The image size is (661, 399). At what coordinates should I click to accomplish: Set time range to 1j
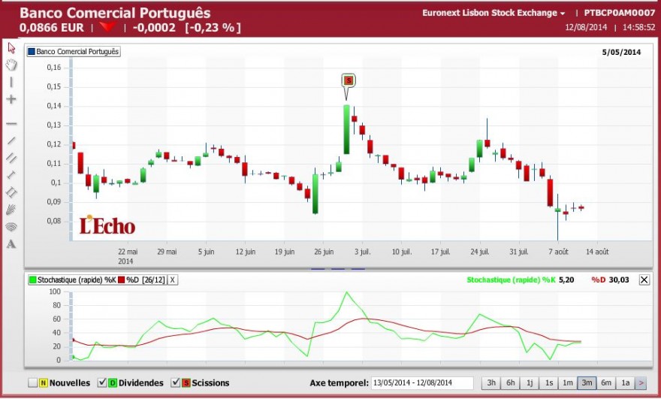[530, 383]
